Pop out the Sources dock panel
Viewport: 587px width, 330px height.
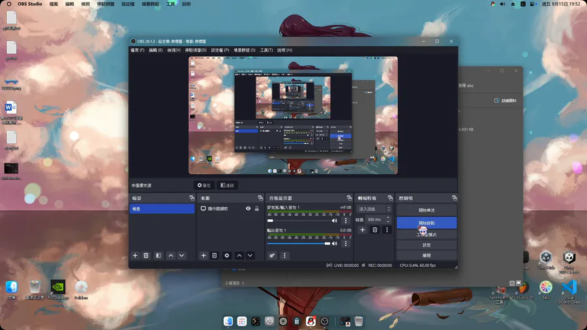260,198
